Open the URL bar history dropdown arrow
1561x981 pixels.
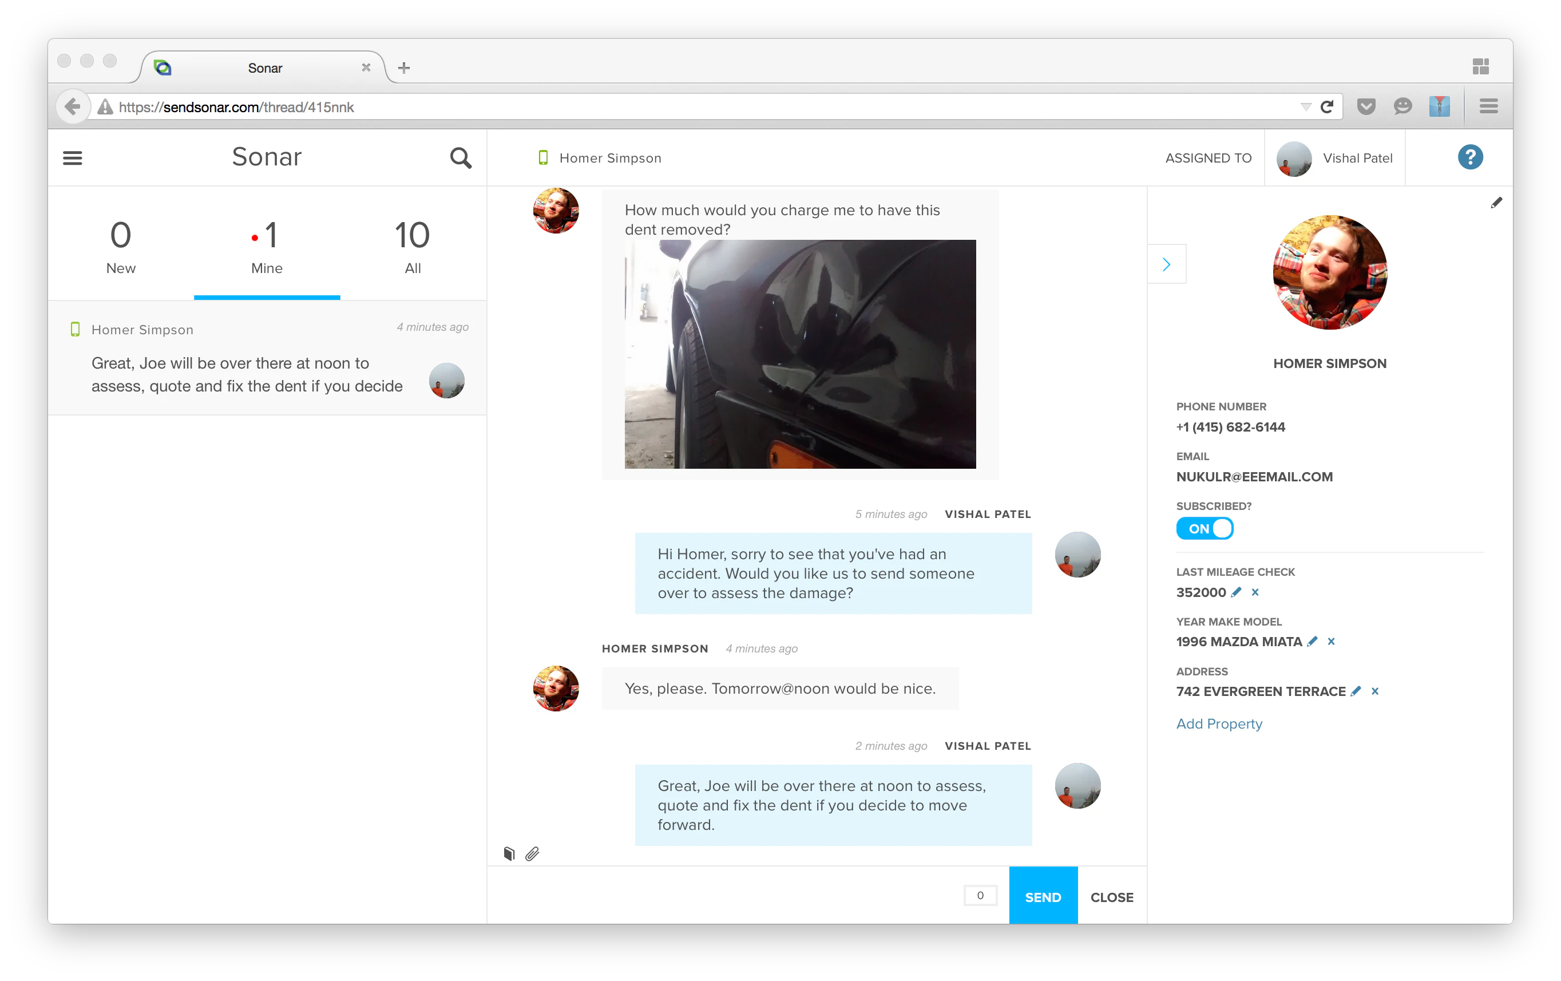(x=1306, y=107)
